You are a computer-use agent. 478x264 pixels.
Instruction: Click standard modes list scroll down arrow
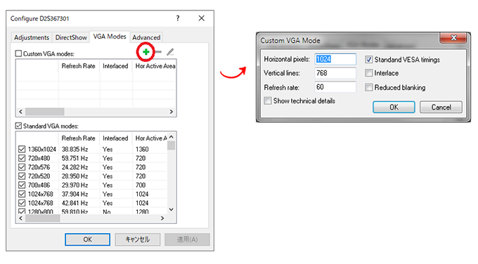click(x=171, y=209)
